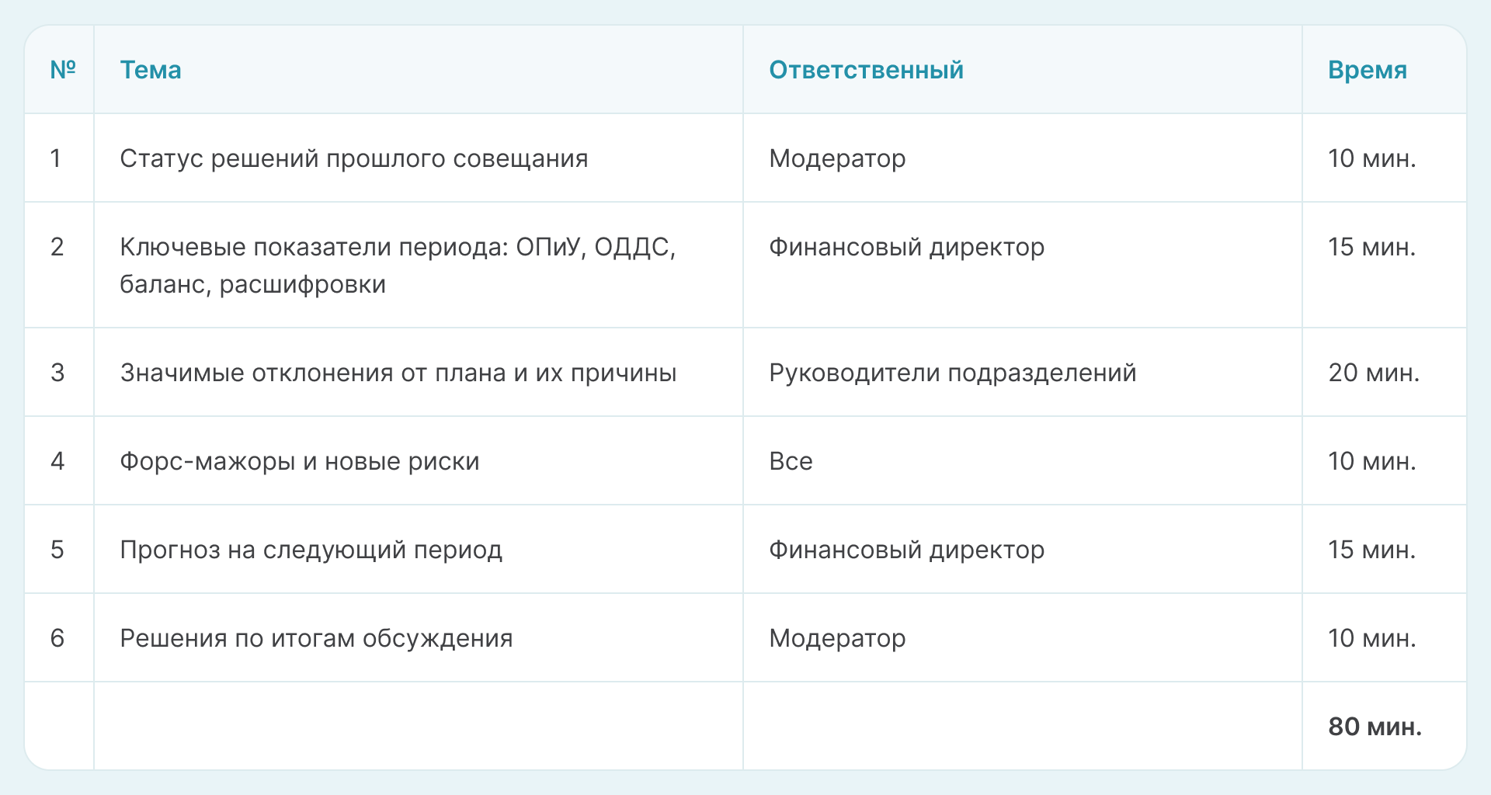Click the total "80 мин." cell
Image resolution: width=1491 pixels, height=795 pixels.
[x=1375, y=727]
